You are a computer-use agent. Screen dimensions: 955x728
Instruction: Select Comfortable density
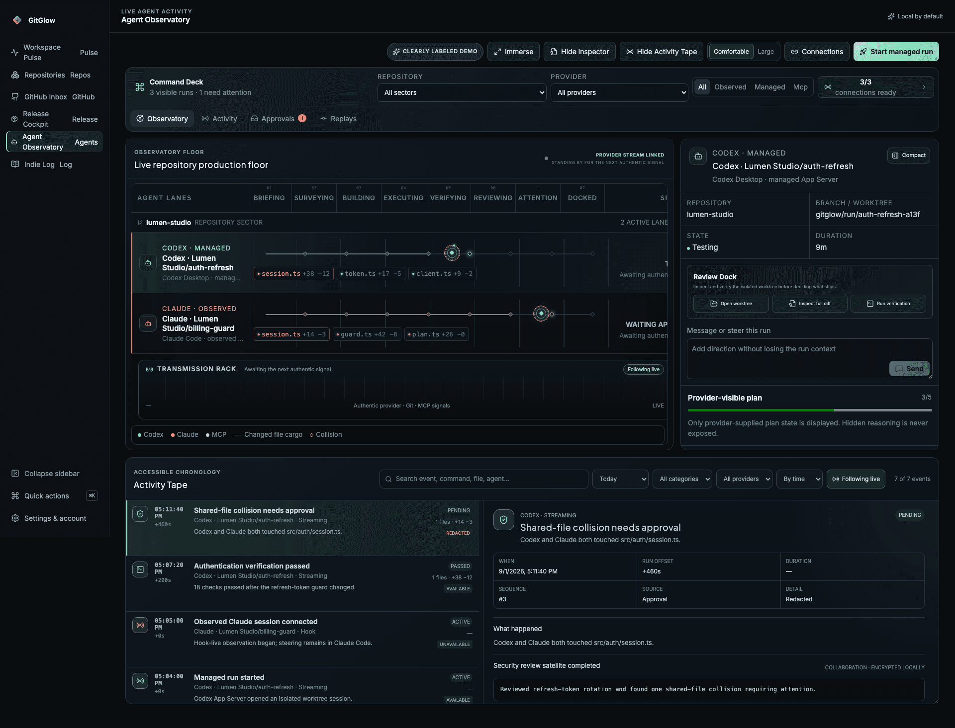point(731,52)
